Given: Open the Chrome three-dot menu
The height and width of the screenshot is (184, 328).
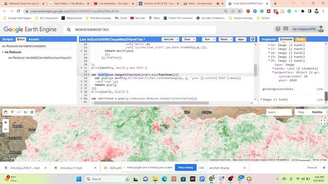Looking at the screenshot, I should pyautogui.click(x=323, y=11).
